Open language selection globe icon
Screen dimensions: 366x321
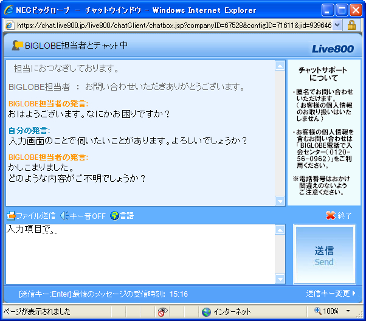[115, 215]
